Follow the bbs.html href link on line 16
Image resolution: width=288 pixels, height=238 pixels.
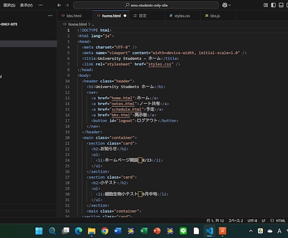pos(121,115)
